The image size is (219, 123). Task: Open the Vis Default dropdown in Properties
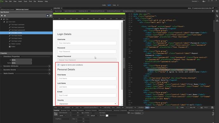pyautogui.click(x=94, y=116)
